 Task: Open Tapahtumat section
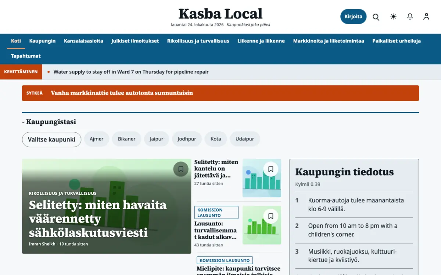tap(26, 56)
